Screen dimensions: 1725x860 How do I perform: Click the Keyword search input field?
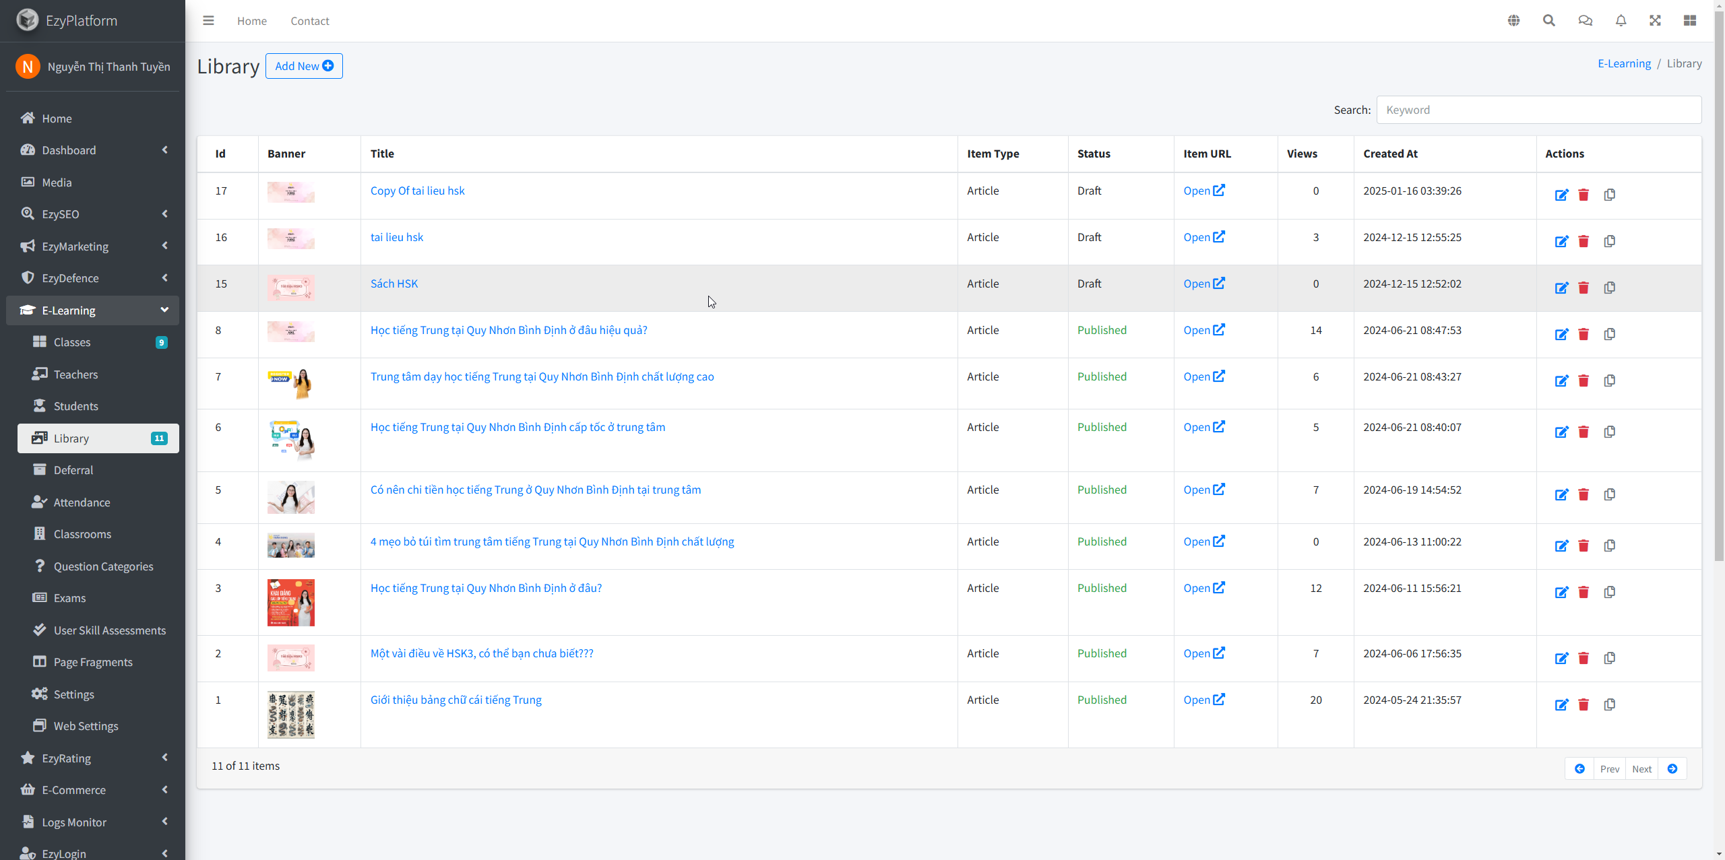click(1538, 110)
